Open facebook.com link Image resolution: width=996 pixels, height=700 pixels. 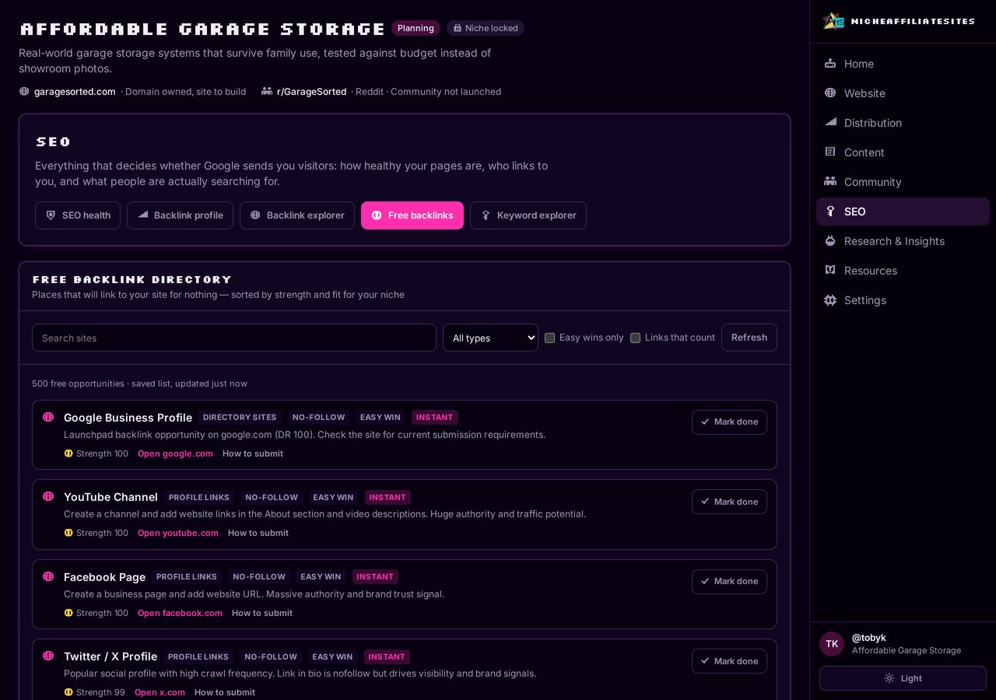(180, 613)
